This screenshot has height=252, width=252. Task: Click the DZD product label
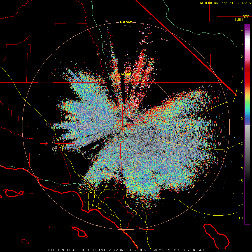click(246, 17)
